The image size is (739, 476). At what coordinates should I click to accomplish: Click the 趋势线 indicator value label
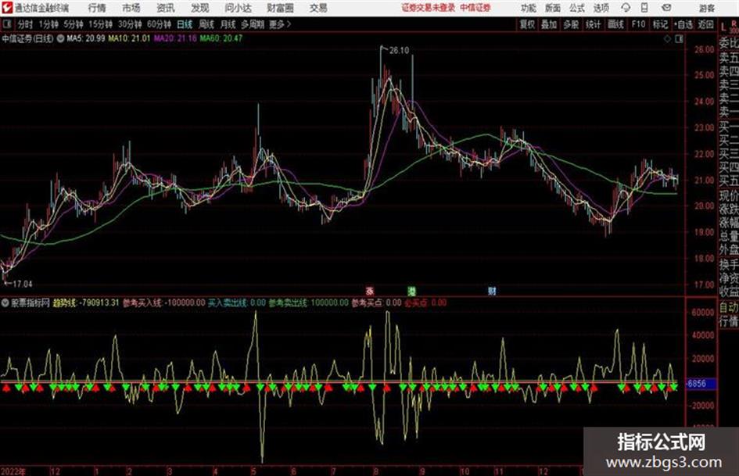point(86,302)
